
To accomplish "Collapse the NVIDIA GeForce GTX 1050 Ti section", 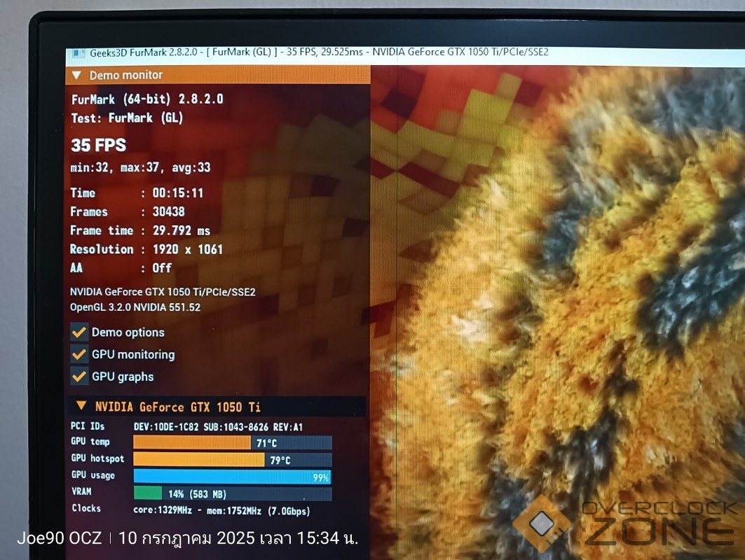I will tap(81, 406).
